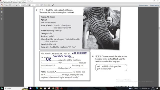160x90 pixels.
Task: Click the 'Start: six o'clock' note line
Action: (47, 36)
